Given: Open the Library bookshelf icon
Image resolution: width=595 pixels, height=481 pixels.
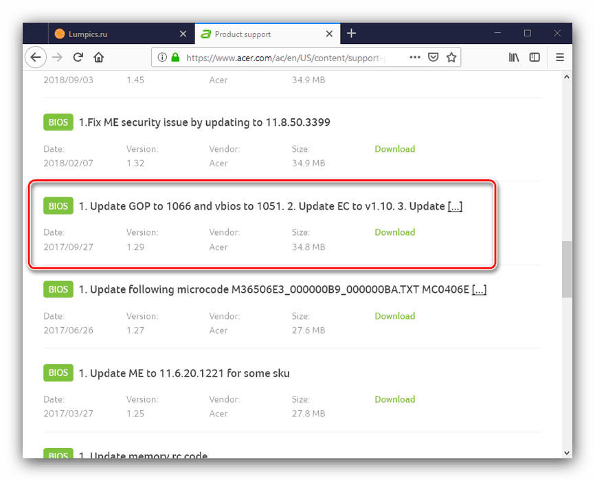Looking at the screenshot, I should coord(514,57).
